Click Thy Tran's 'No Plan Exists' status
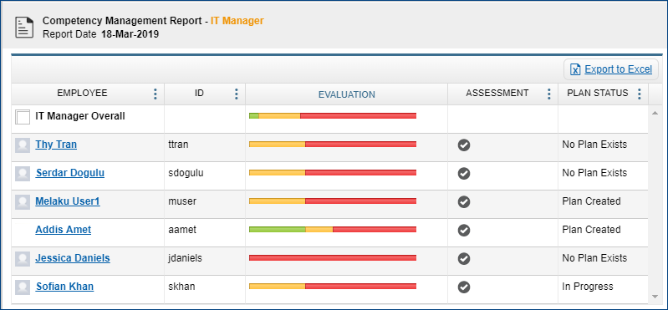The image size is (668, 310). tap(594, 145)
